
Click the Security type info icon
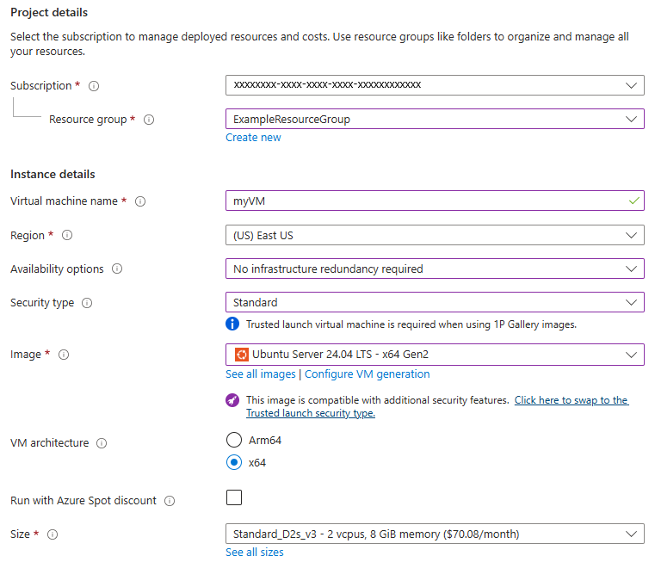[87, 303]
